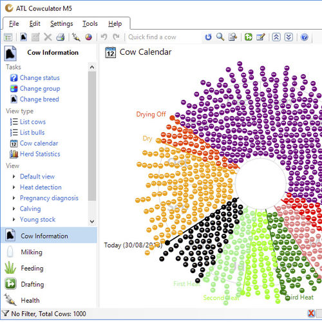Image resolution: width=322 pixels, height=322 pixels.
Task: Open the Change status task link
Action: coord(39,78)
